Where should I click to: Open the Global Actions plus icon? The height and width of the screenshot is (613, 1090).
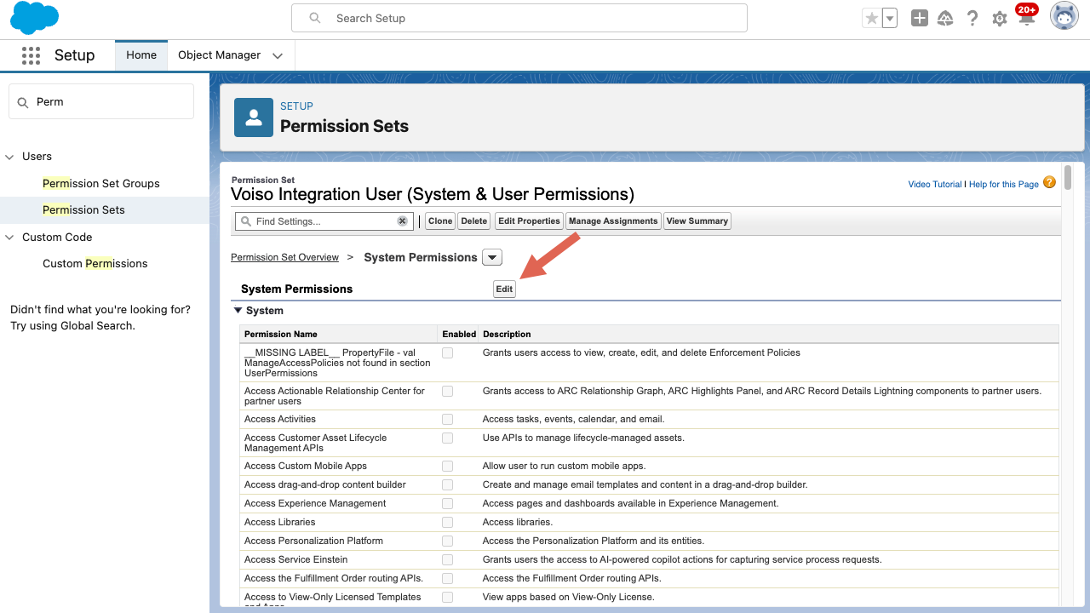[x=919, y=18]
